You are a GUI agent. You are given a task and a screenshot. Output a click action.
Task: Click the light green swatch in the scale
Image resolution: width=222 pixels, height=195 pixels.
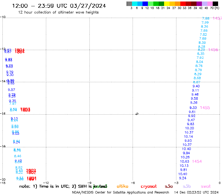151,4
